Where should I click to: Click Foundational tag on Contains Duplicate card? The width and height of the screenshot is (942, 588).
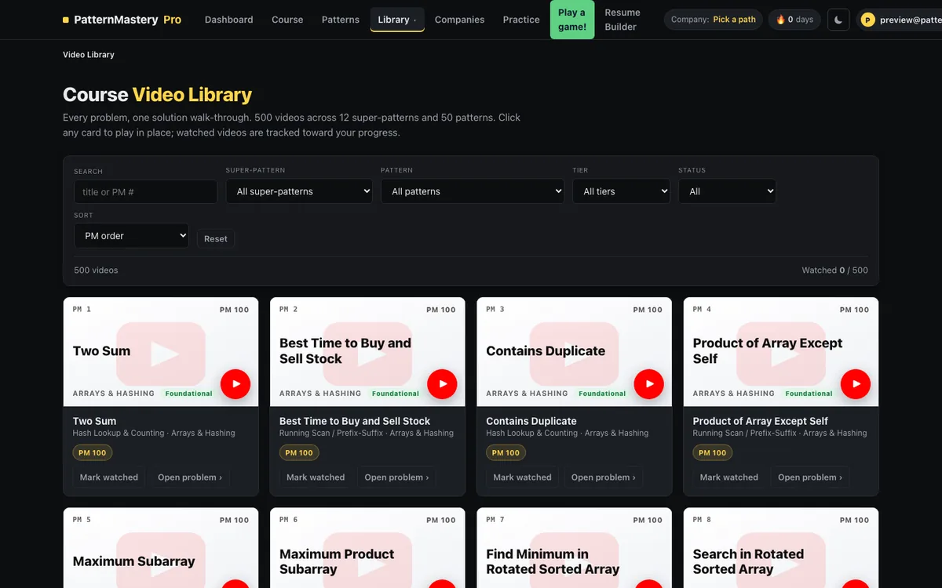click(602, 394)
